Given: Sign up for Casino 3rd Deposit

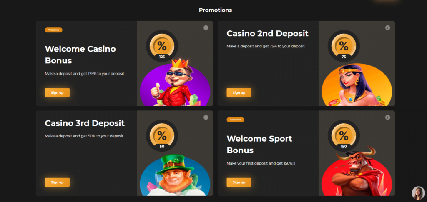Looking at the screenshot, I should pyautogui.click(x=57, y=182).
